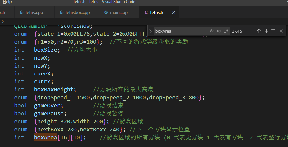
Task: Close the find widget
Action: pos(281,31)
